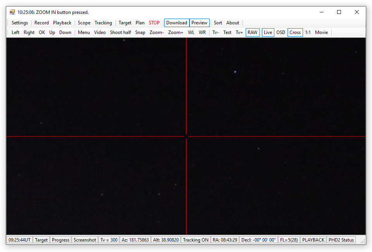Toggle the Cross crosshair button
Image resolution: width=372 pixels, height=252 pixels.
295,32
